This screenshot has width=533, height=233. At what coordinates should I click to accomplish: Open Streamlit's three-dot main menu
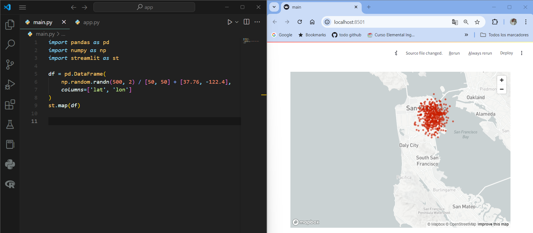[x=522, y=53]
